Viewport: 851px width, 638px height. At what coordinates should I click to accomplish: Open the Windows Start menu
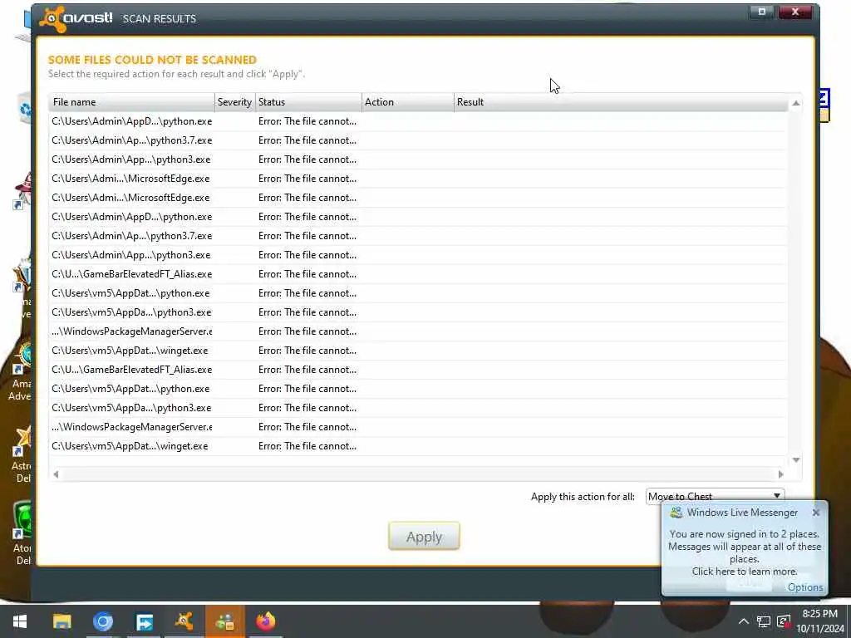pos(20,621)
